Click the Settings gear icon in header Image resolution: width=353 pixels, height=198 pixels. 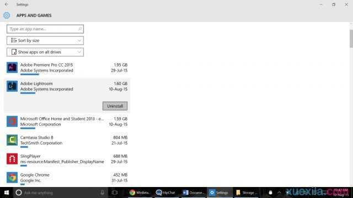(x=7, y=15)
